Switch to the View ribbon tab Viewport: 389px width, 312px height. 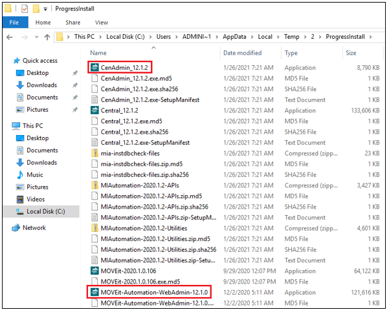tap(102, 23)
